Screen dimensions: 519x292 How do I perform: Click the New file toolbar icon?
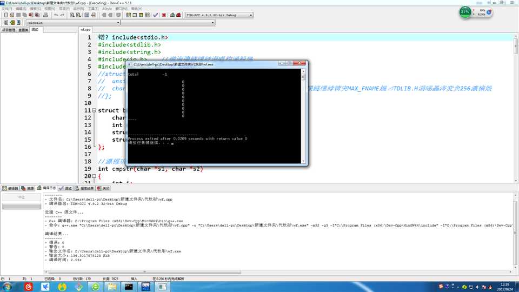pos(5,15)
